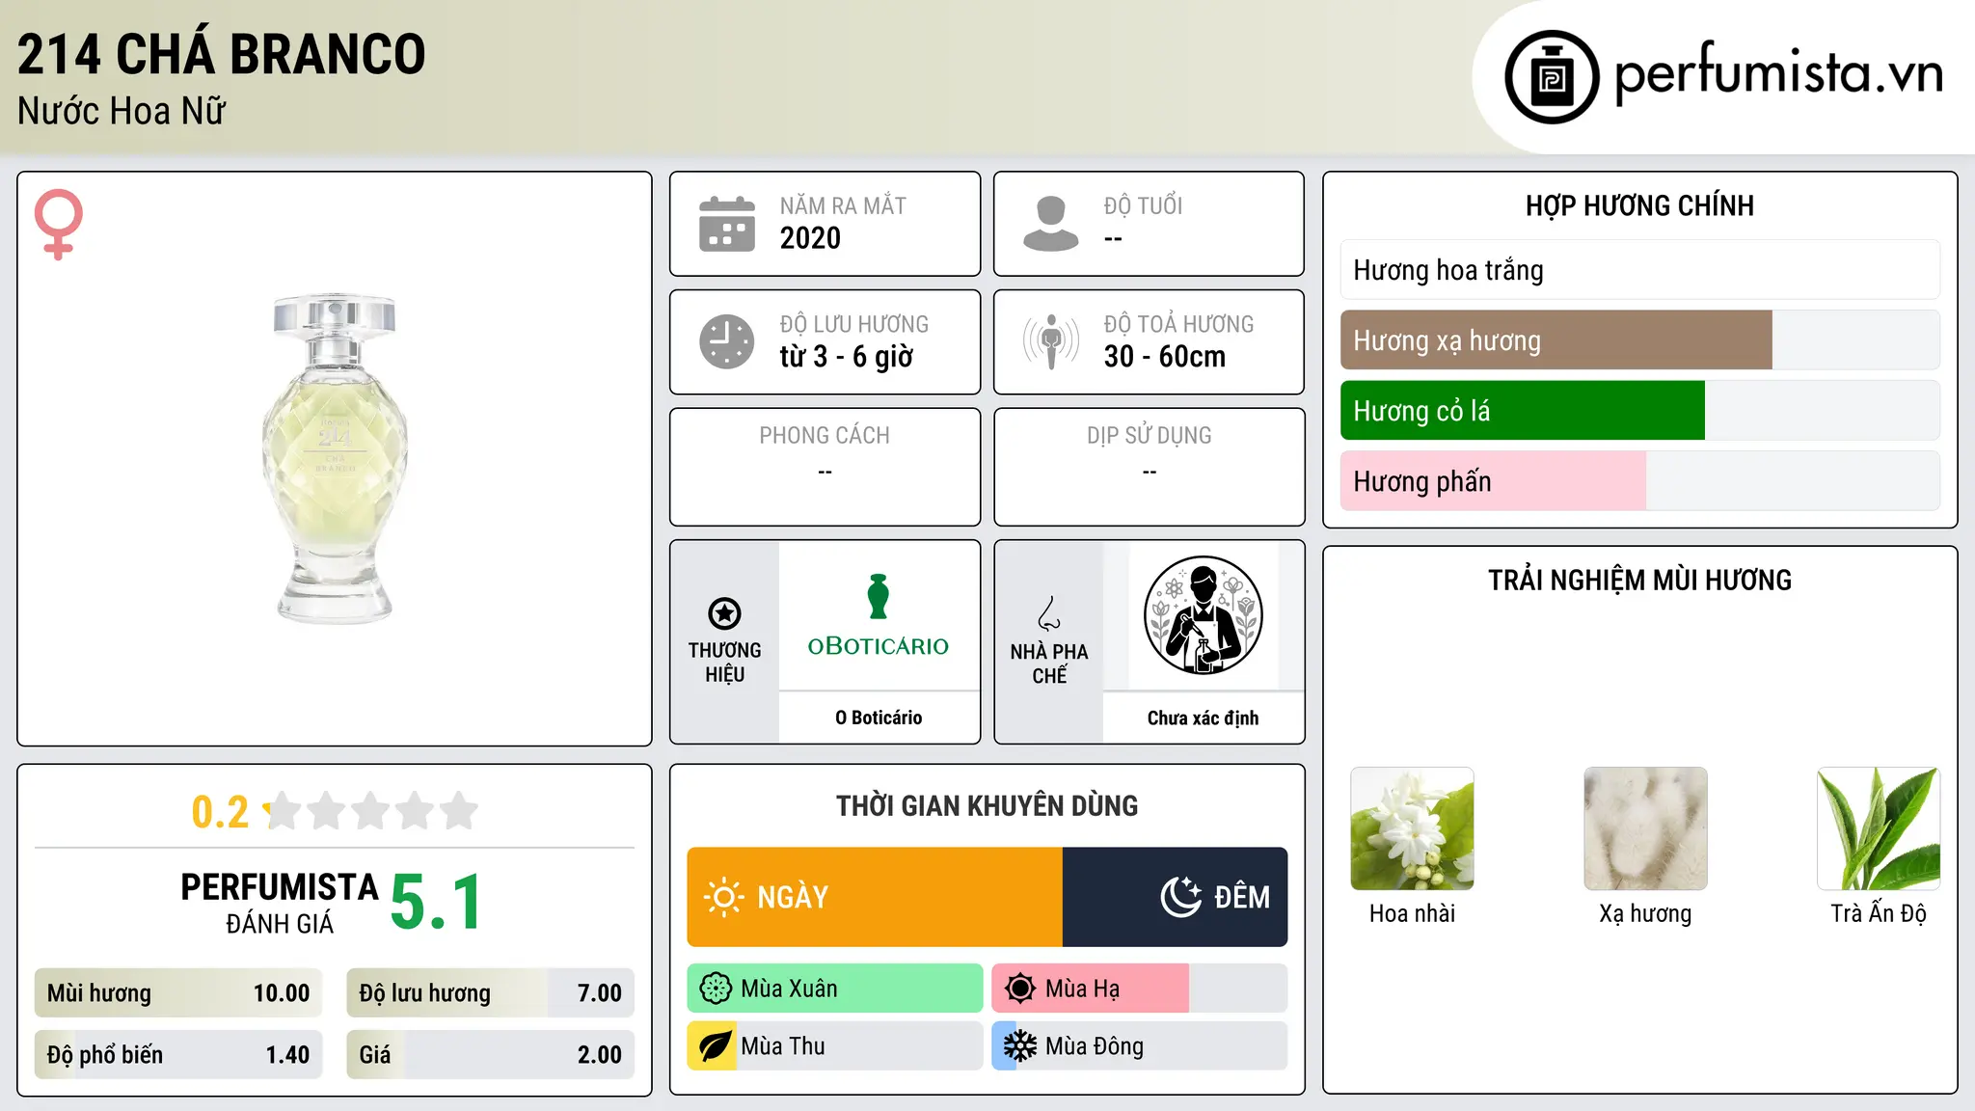This screenshot has height=1111, width=1975.
Task: Click the Độ lưu hương 7.00 score bar
Action: [491, 993]
